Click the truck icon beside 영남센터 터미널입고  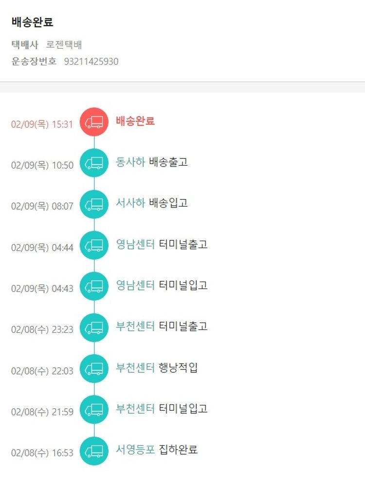[x=94, y=286]
